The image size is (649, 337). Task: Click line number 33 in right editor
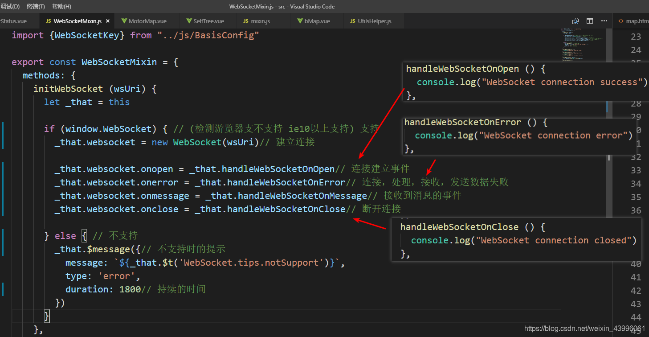[636, 170]
